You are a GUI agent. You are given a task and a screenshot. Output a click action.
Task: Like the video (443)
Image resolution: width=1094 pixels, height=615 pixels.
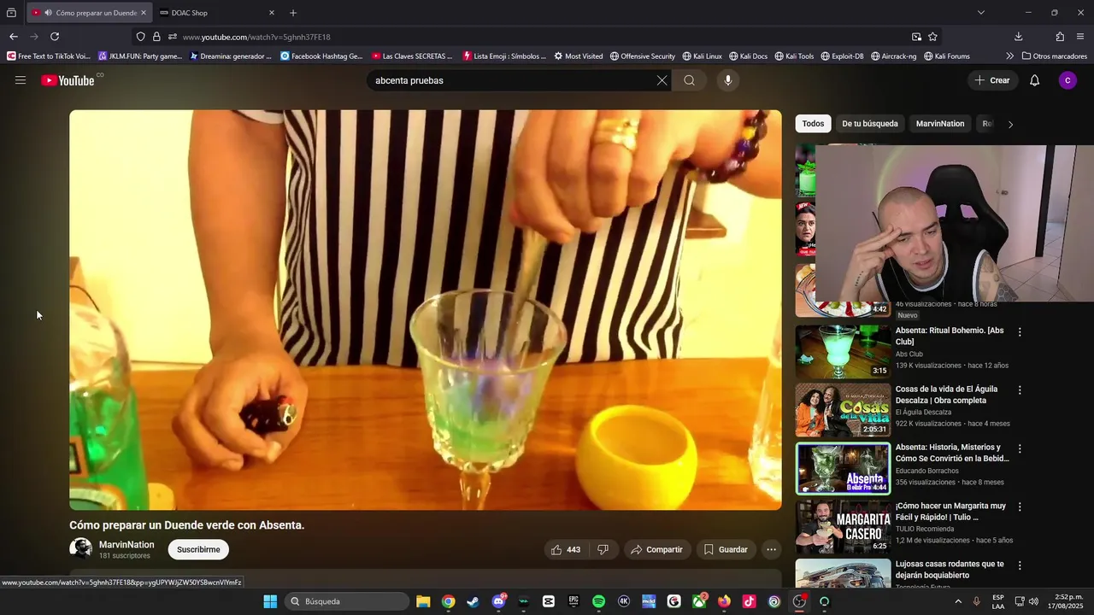[x=566, y=549]
